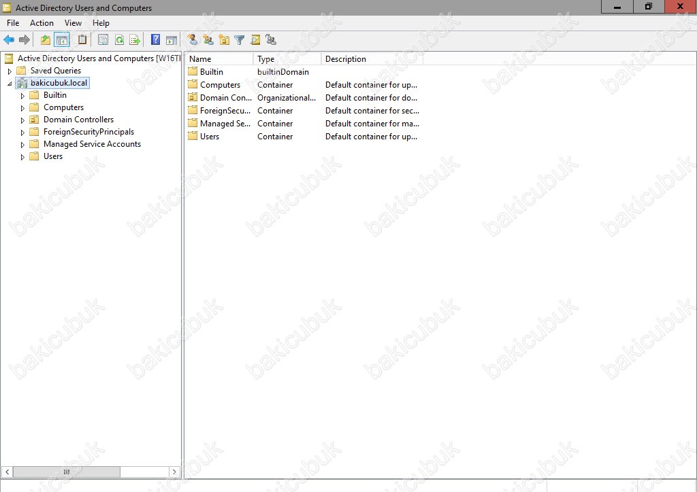Sort by the Type column header
697x492 pixels.
pos(287,59)
